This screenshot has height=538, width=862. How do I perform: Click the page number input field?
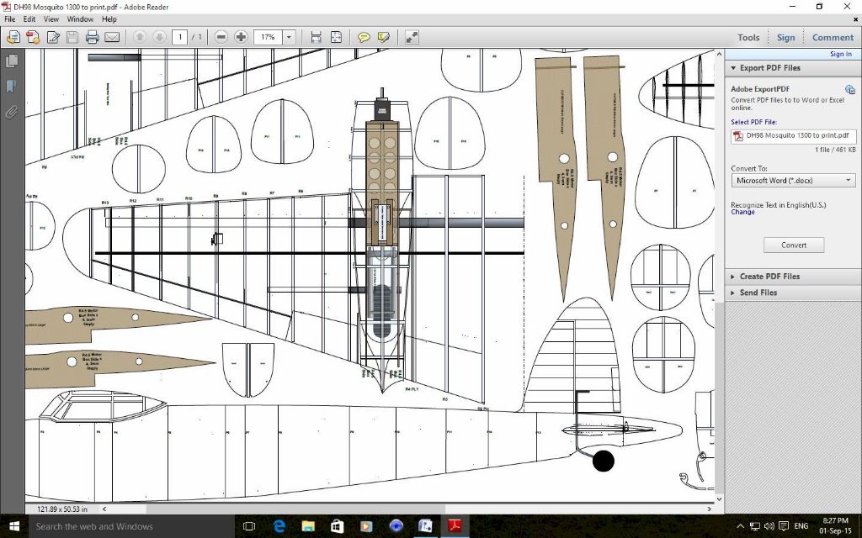pos(180,37)
